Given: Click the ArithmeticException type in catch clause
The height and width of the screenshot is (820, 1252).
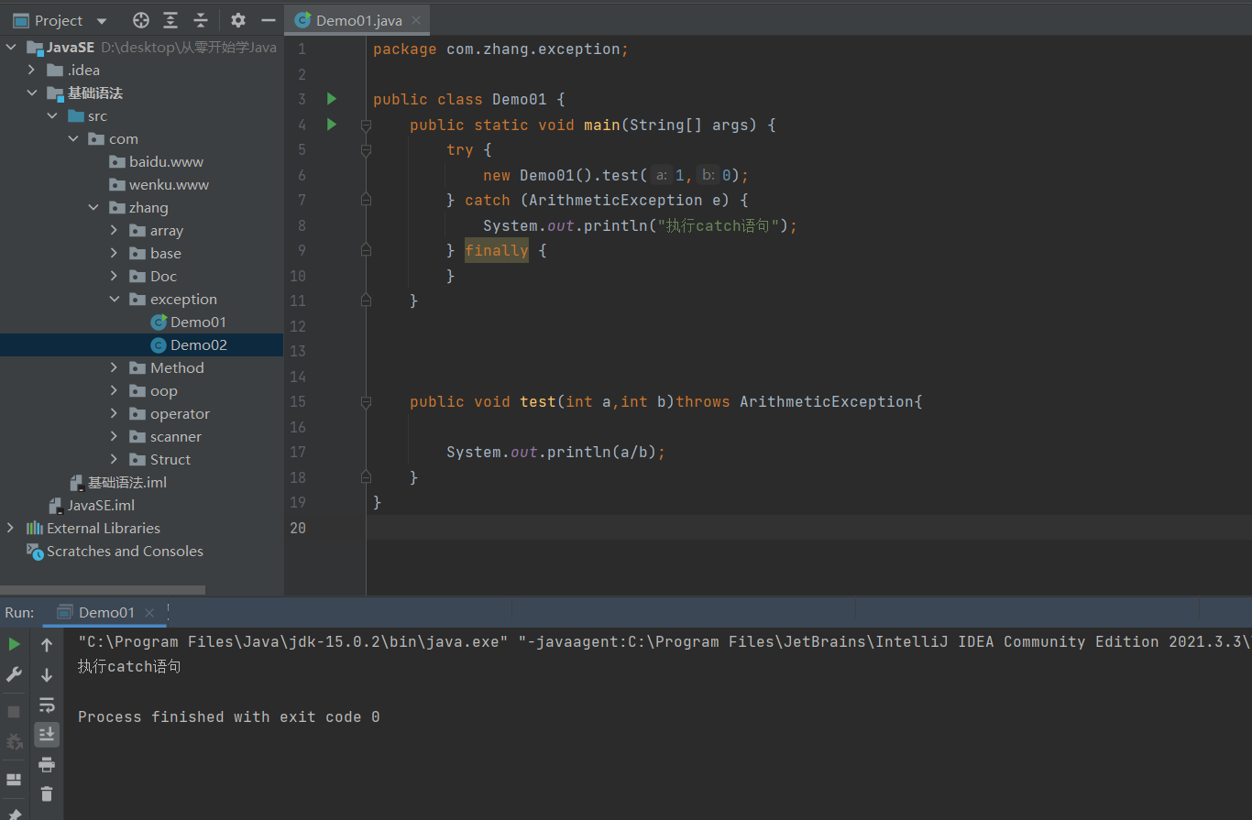Looking at the screenshot, I should tap(616, 200).
